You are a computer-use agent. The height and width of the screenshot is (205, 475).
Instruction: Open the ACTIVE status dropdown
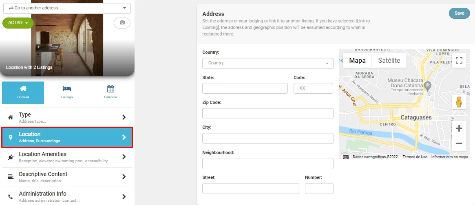coord(18,23)
